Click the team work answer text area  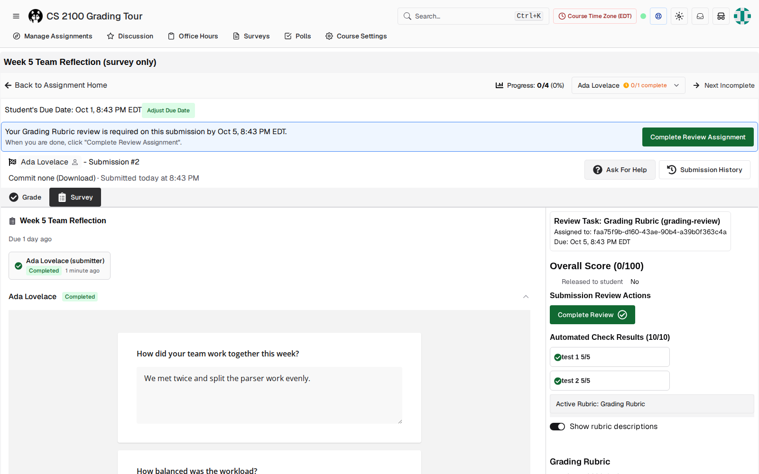tap(269, 395)
